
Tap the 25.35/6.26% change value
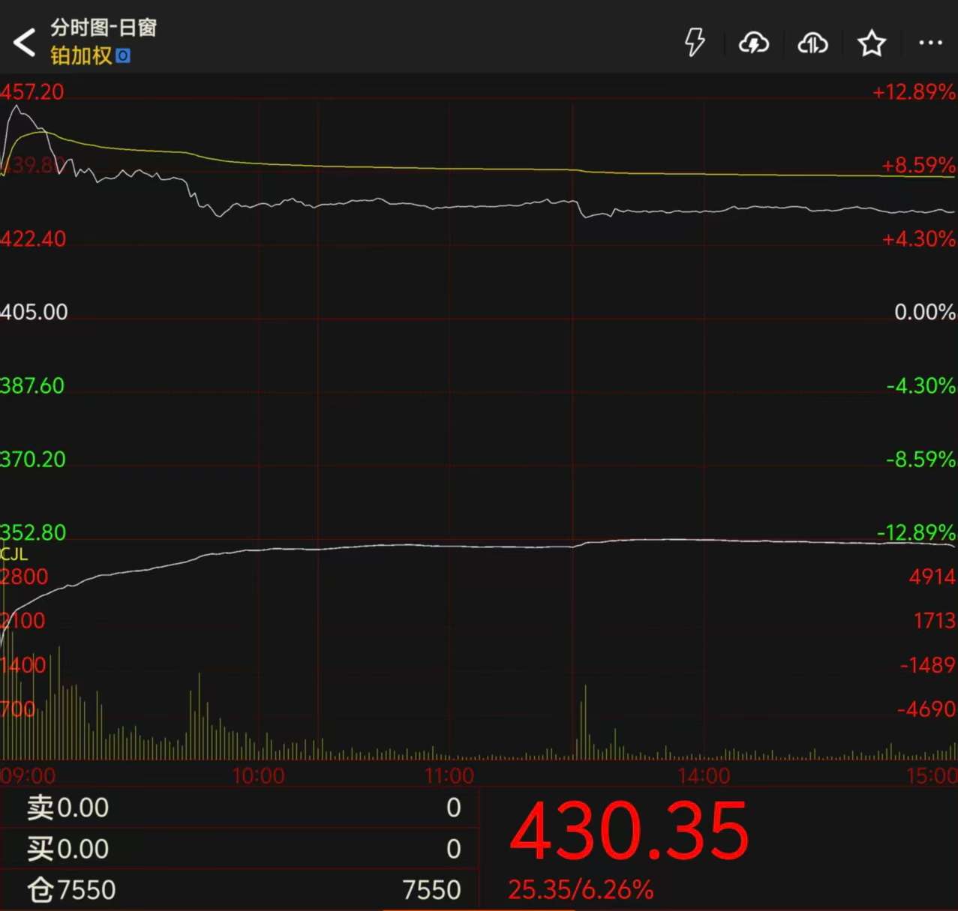point(581,890)
